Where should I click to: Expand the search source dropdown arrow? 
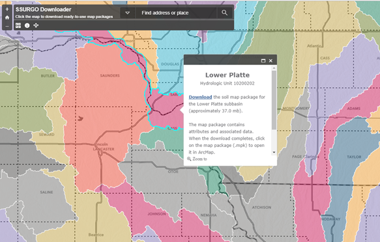point(128,13)
